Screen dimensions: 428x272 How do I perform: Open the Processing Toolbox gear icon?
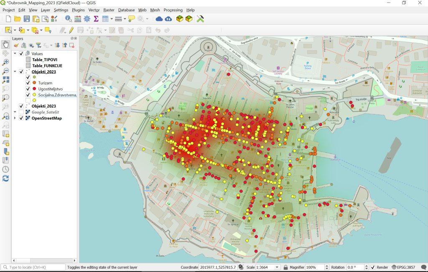pos(87,19)
